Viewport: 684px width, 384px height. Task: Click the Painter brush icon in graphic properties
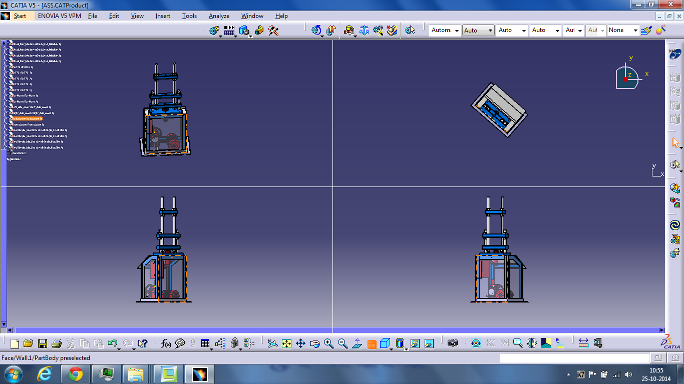click(x=646, y=30)
